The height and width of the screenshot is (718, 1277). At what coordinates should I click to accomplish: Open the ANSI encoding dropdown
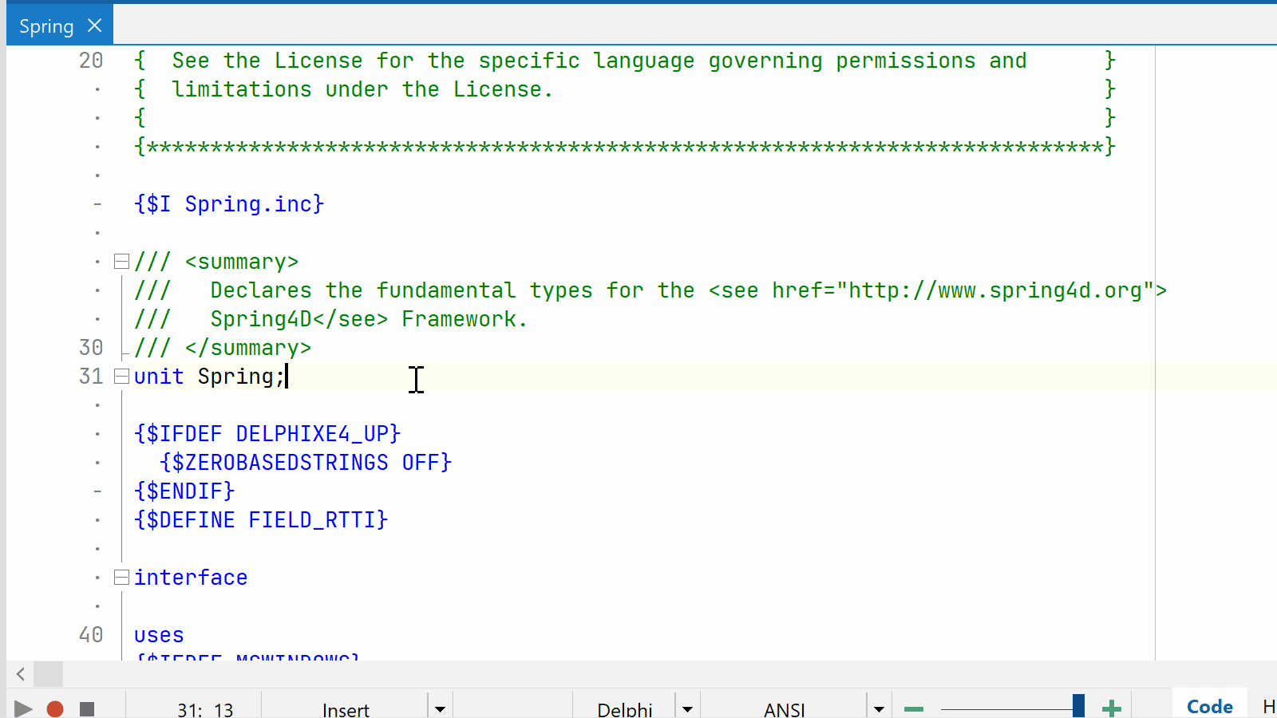tap(879, 708)
